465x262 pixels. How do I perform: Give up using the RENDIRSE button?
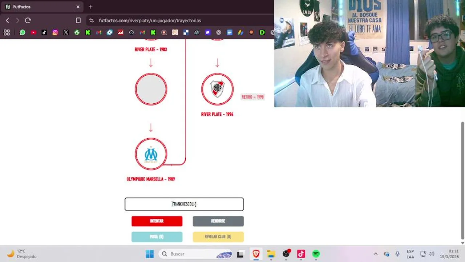click(218, 221)
